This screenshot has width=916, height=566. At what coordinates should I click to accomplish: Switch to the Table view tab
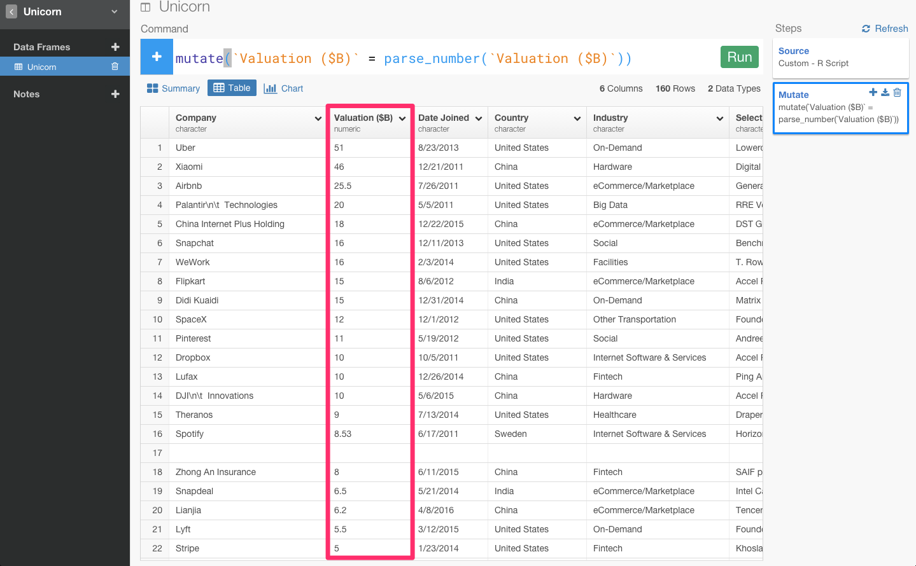pyautogui.click(x=232, y=88)
